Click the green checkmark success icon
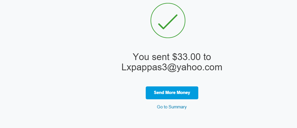Screen dimensions: 297x128 coord(168,21)
